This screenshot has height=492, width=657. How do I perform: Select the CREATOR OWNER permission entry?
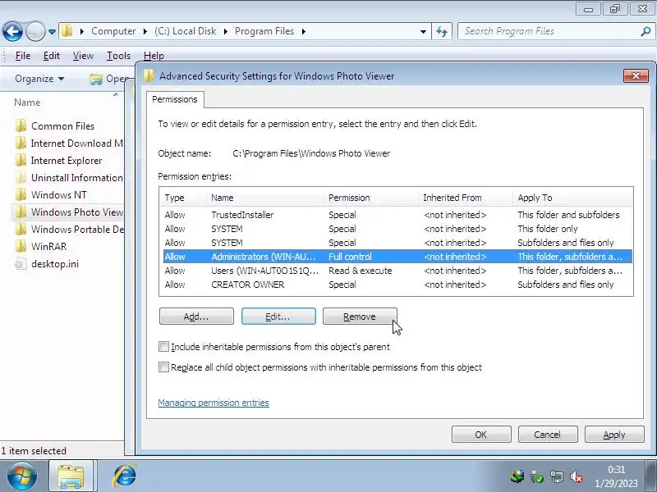tap(397, 285)
